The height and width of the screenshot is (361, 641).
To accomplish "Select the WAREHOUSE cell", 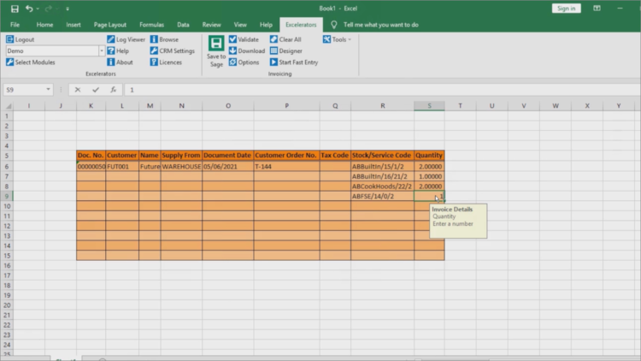I will point(181,167).
